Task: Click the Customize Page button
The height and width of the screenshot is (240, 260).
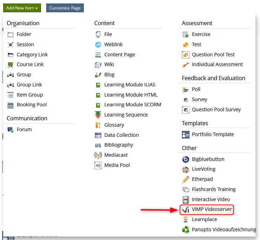Action: tap(65, 8)
